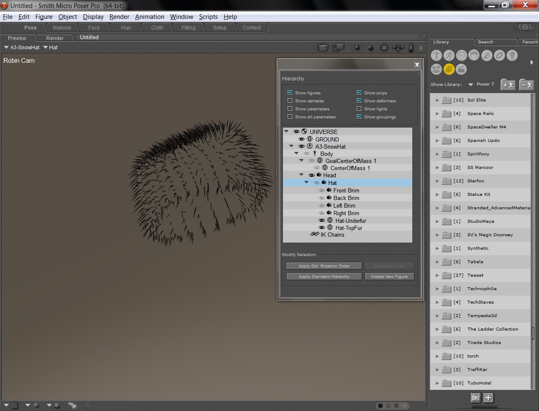Uncheck the Show deformers checkbox
Screen dimensions: 539x411
pyautogui.click(x=359, y=101)
